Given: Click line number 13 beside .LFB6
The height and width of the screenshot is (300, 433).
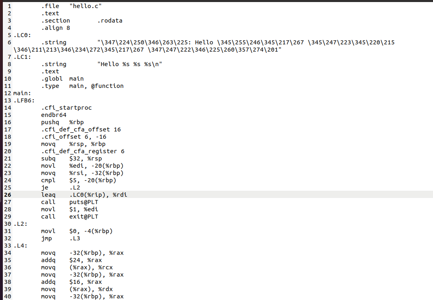Looking at the screenshot, I should click(7, 100).
